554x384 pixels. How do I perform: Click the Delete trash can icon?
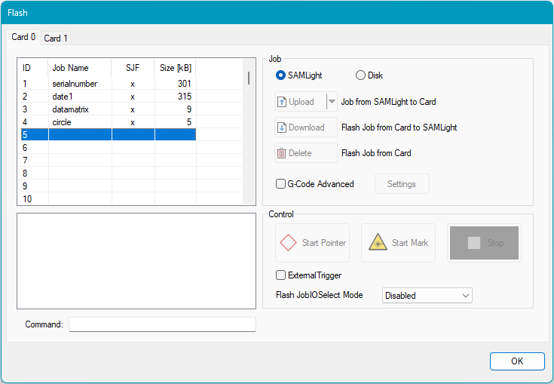tap(282, 153)
